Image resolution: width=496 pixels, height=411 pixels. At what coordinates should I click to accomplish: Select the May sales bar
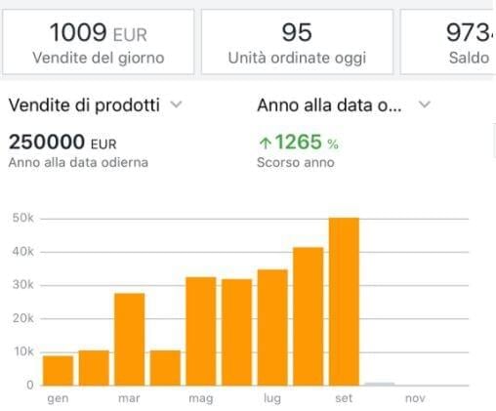201,331
